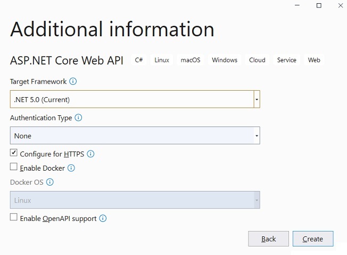Click info icon beside Enable OpenAPI support

[103, 218]
